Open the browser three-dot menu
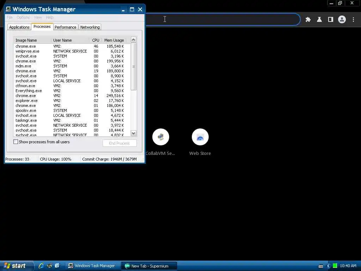 pyautogui.click(x=353, y=20)
